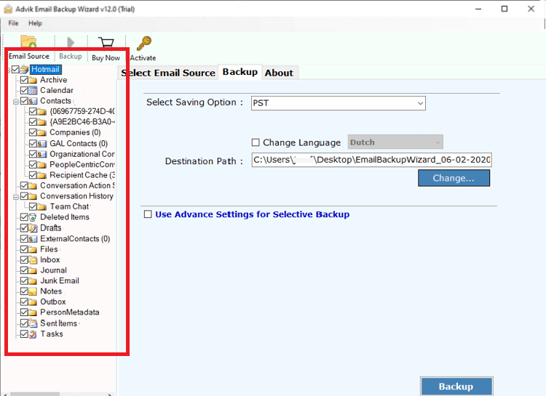The width and height of the screenshot is (546, 396).
Task: Click the Outbox folder icon
Action: click(33, 302)
